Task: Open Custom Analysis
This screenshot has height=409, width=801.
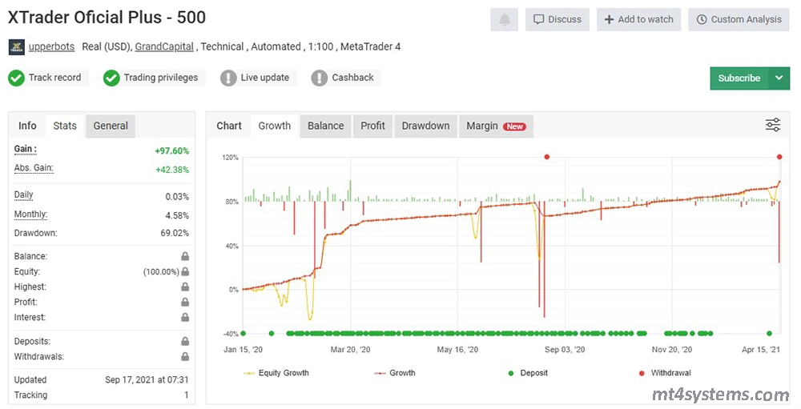Action: coord(739,19)
